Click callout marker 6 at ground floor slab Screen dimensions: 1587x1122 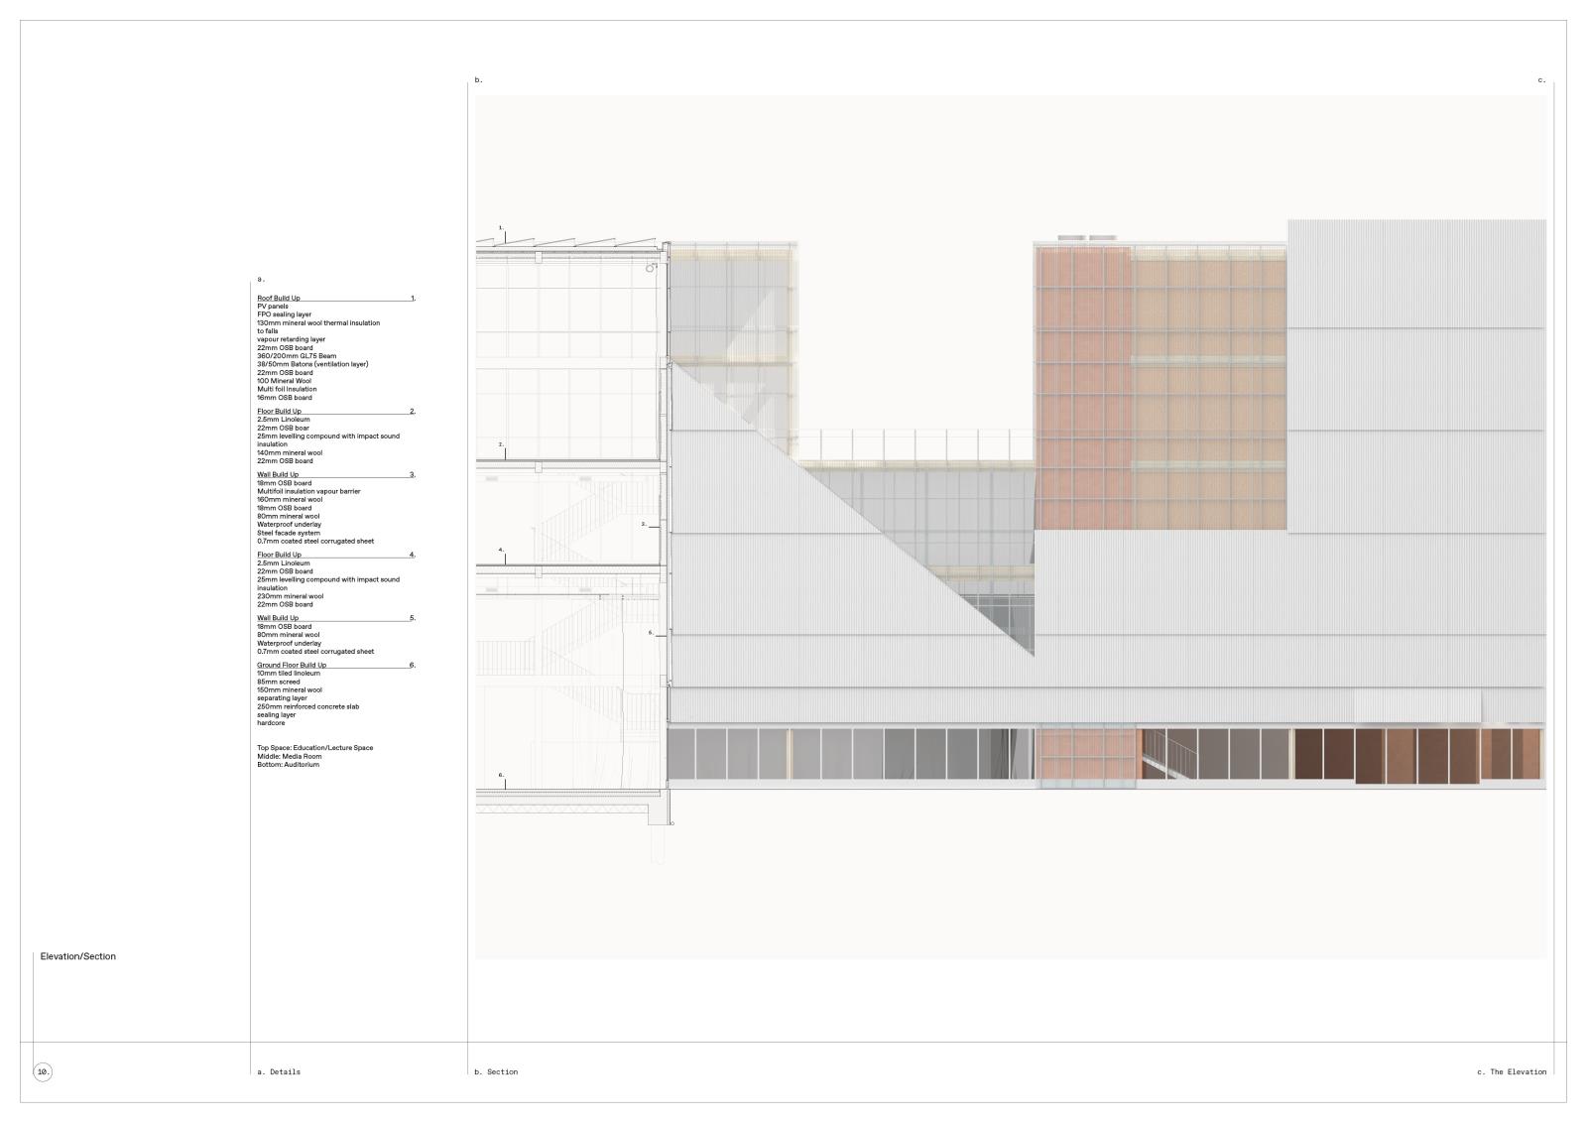pyautogui.click(x=501, y=775)
